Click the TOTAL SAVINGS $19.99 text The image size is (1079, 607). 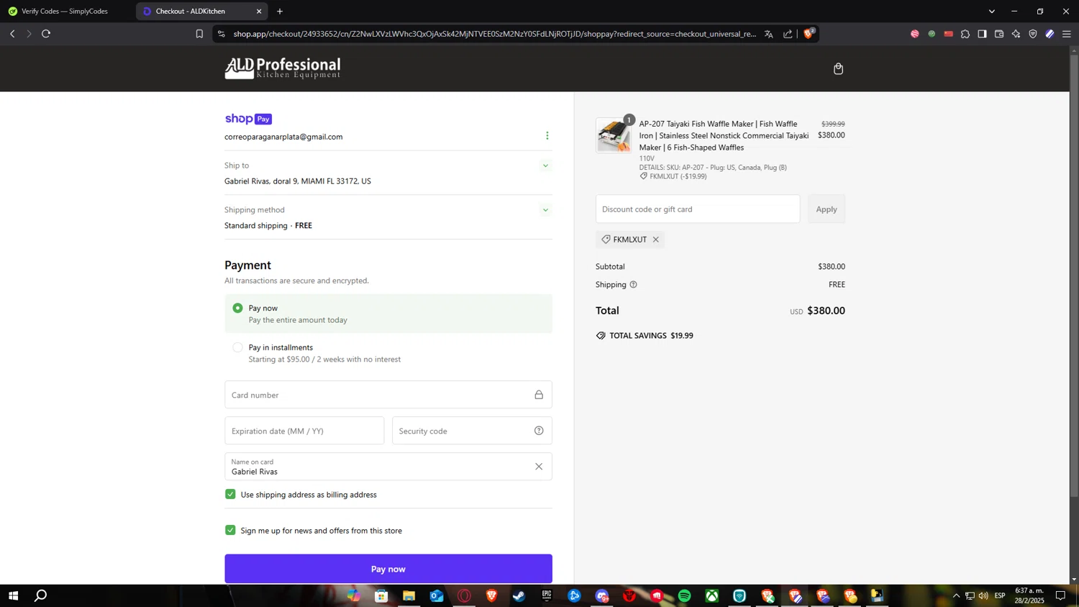(651, 336)
